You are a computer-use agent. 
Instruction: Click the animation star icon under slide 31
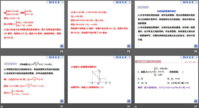(x=2, y=107)
